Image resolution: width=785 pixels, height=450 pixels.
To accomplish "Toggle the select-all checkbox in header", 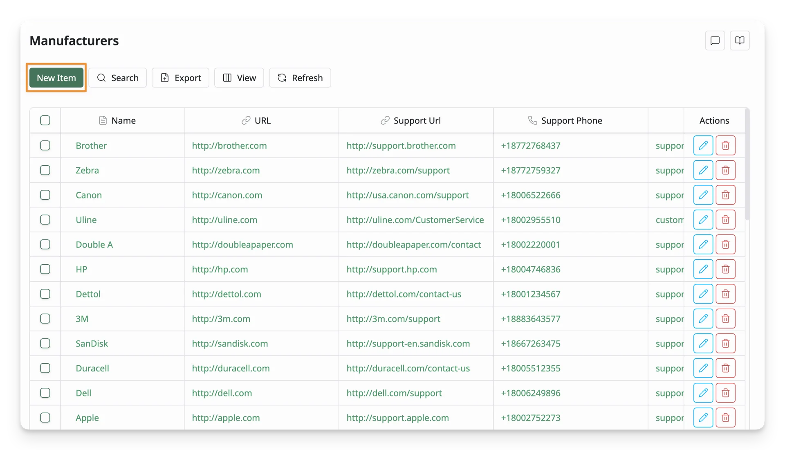I will (45, 120).
